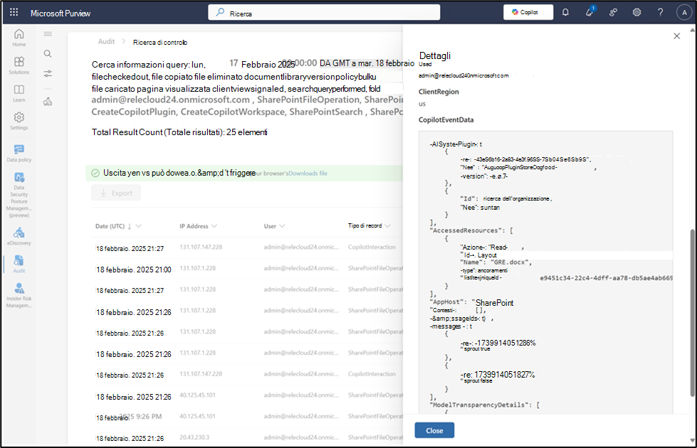The image size is (697, 448).
Task: Open the notifications bell
Action: [x=565, y=12]
